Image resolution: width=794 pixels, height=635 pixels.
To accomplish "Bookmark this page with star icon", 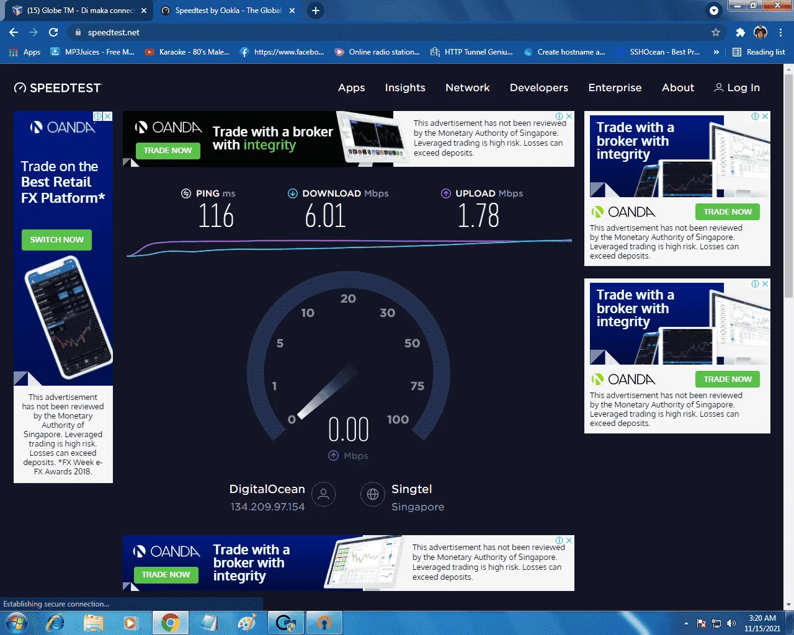I will point(716,32).
